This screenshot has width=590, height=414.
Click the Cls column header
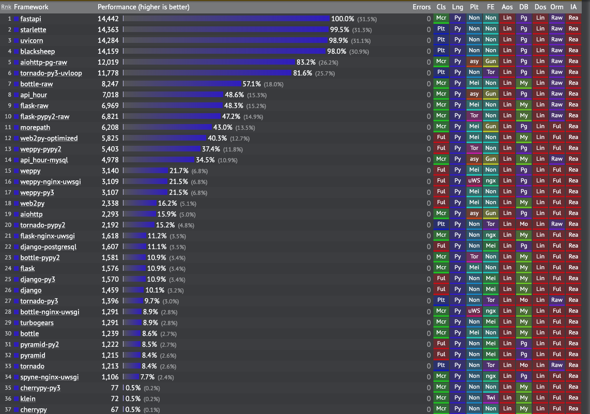[x=441, y=7]
